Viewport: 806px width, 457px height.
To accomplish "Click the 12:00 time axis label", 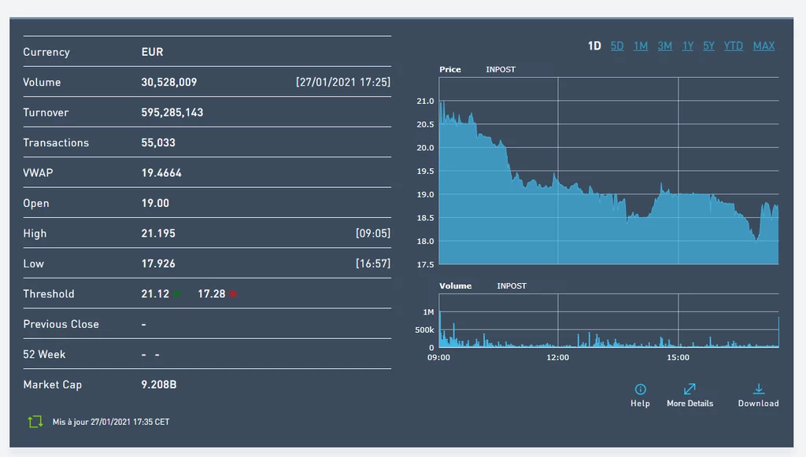I will click(x=558, y=357).
